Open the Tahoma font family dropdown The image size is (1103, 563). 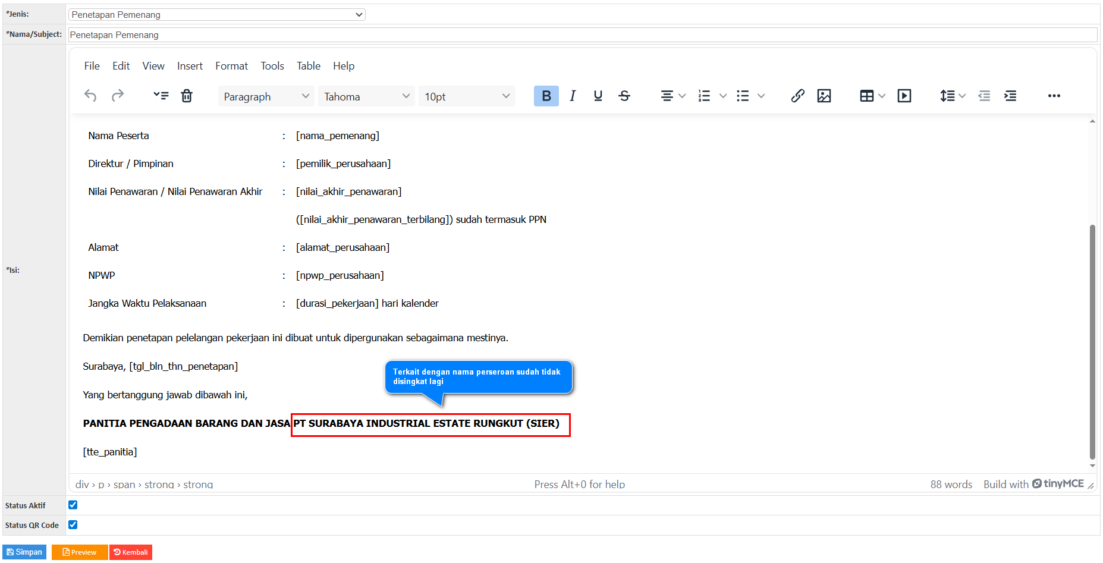point(366,96)
